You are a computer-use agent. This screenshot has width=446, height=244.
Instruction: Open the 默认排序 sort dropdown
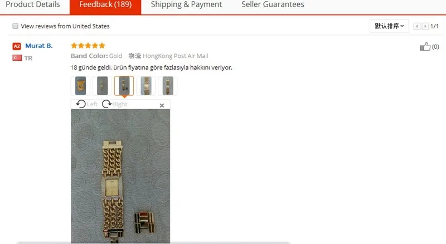389,26
